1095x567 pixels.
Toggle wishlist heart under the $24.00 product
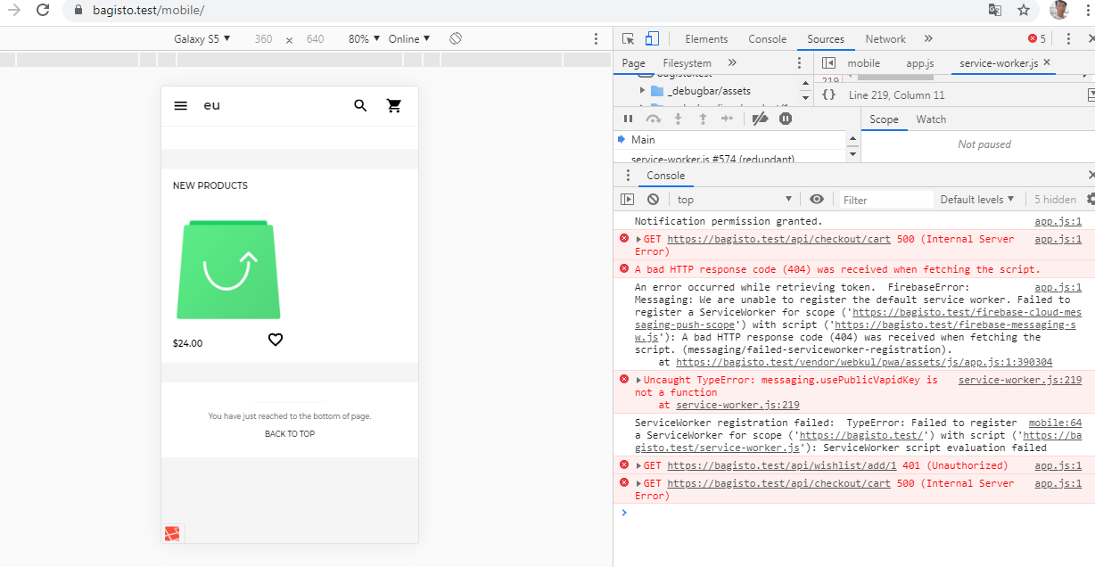[276, 340]
